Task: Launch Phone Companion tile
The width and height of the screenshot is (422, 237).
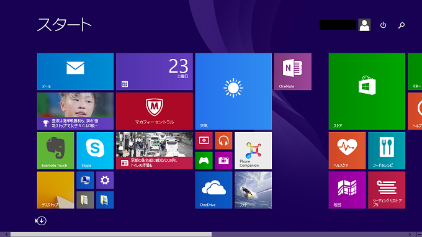Action: click(x=253, y=150)
